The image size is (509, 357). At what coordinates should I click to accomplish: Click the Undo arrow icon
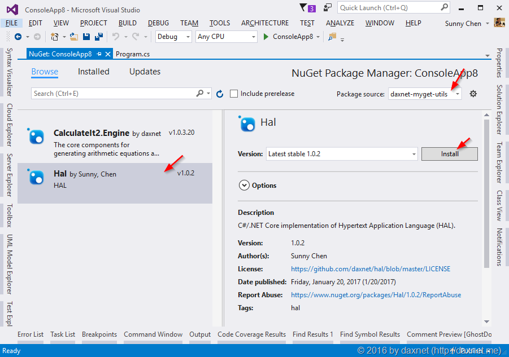coord(116,37)
